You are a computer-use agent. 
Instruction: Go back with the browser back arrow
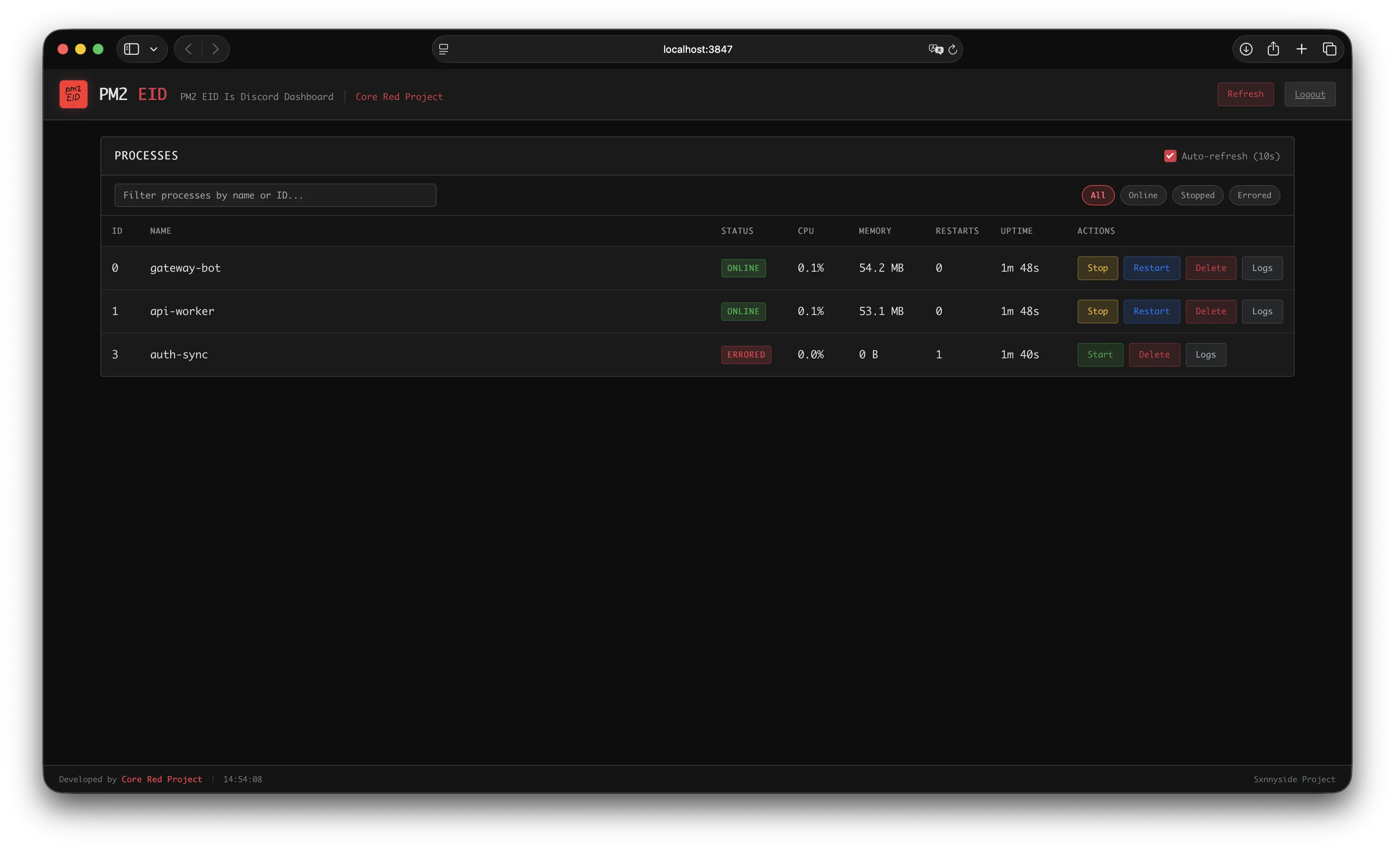[189, 49]
